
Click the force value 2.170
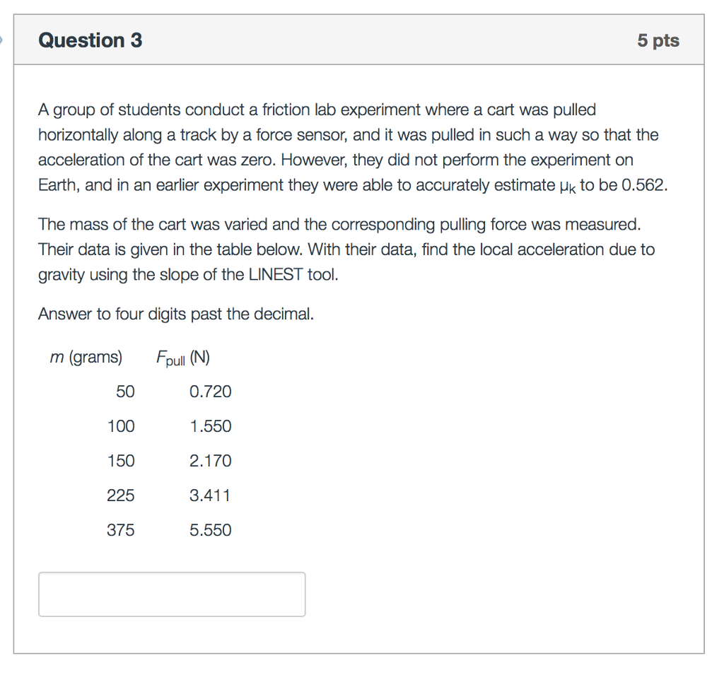pos(210,461)
